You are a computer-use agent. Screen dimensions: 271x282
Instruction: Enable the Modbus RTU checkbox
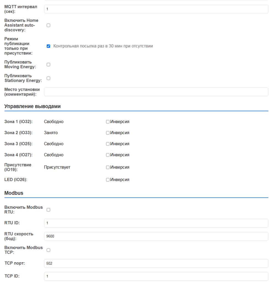point(49,210)
